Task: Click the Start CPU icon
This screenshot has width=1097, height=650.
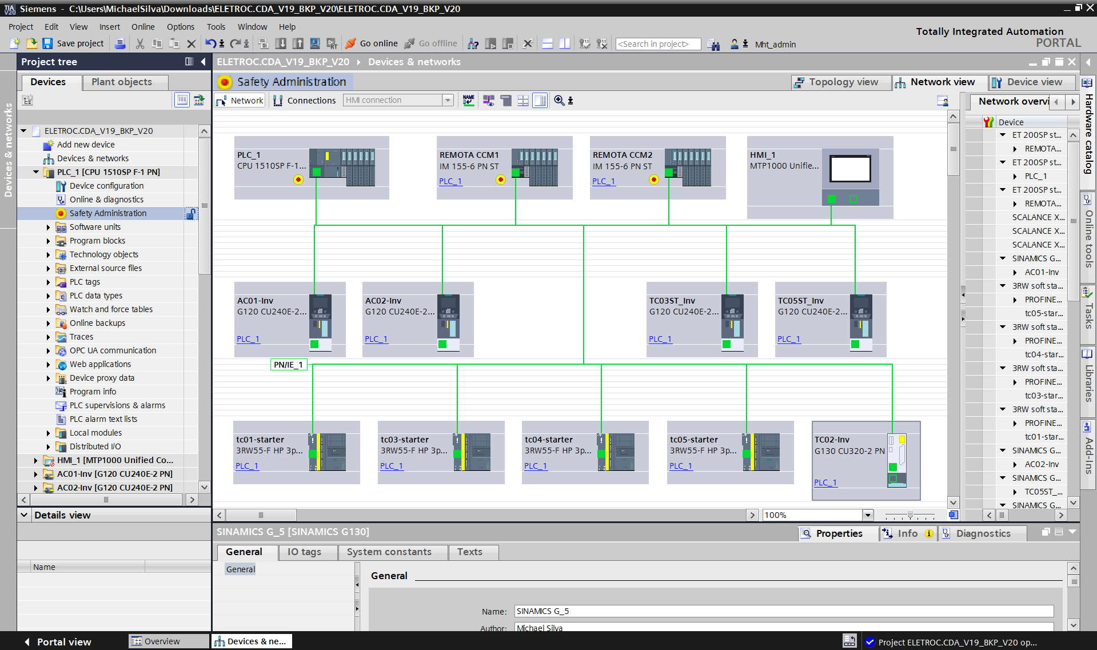Action: (x=490, y=43)
